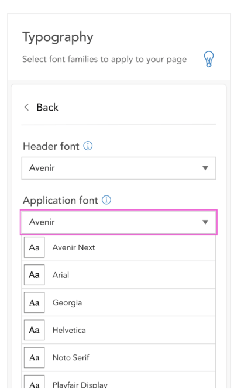Viewport: 234px width, 389px height.
Task: Click the Helvetica Aa preview
Action: [x=35, y=330]
